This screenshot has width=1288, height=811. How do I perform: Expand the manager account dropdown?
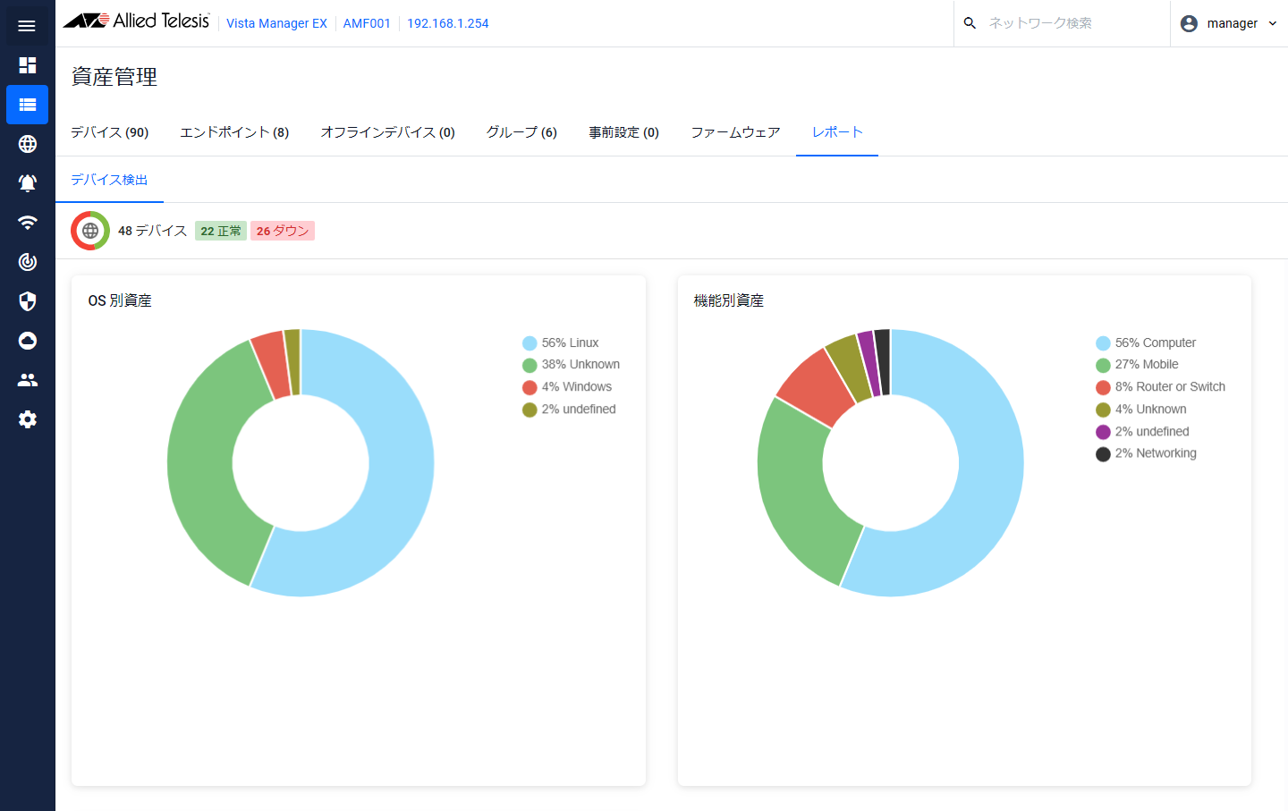click(x=1231, y=23)
